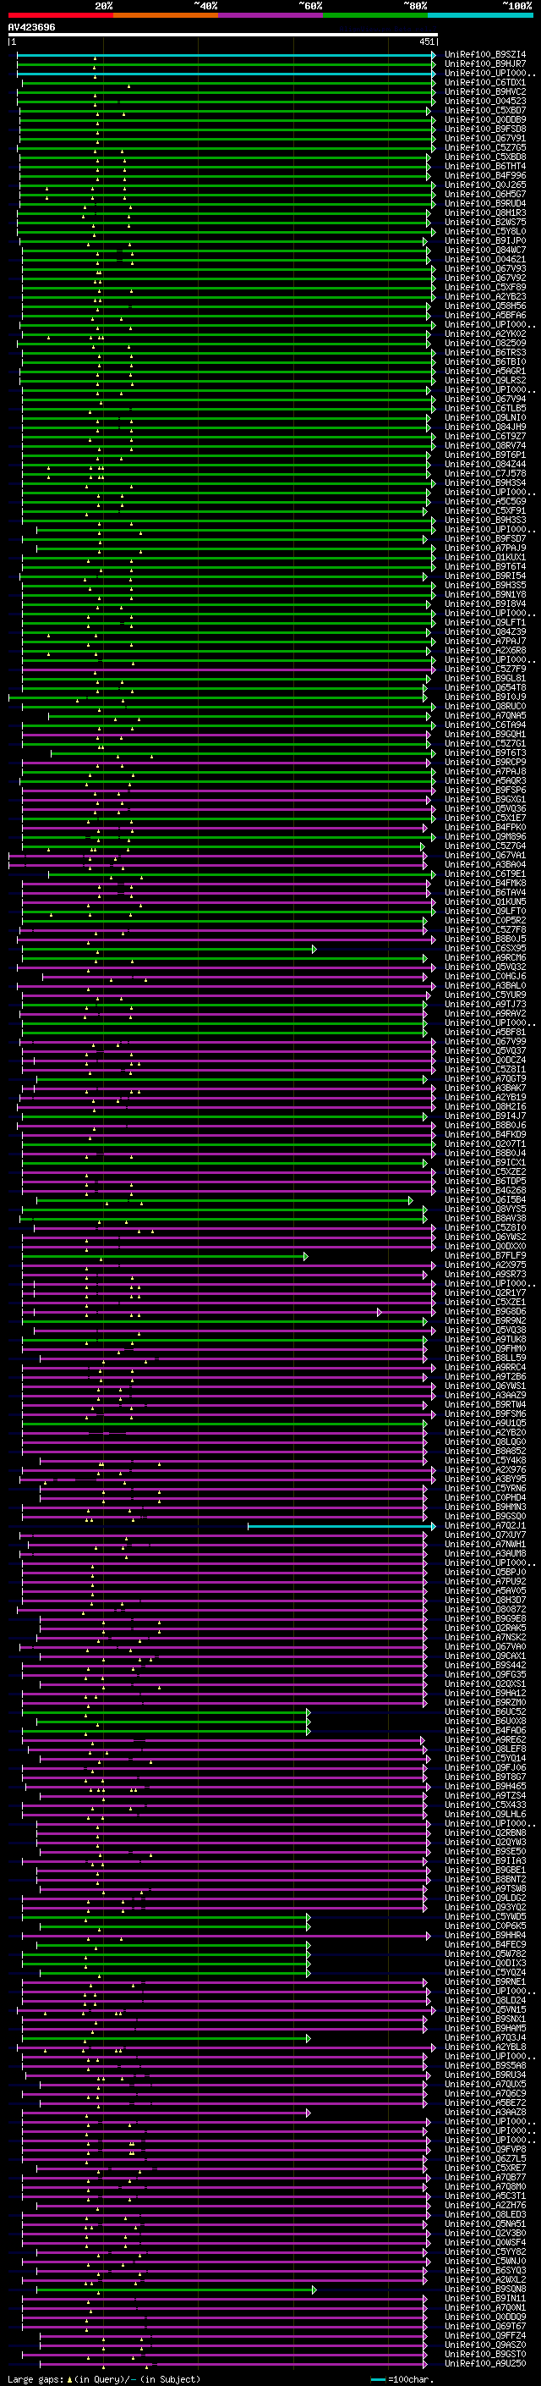Open hit UniRef100_B9SZI4
The height and width of the screenshot is (2386, 541).
[x=485, y=56]
